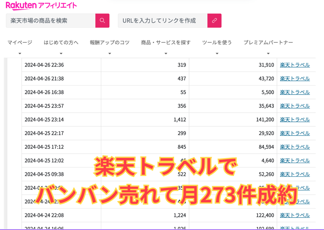Focus the URLを入力してリンクを作成 field
The height and width of the screenshot is (230, 324).
pos(162,21)
